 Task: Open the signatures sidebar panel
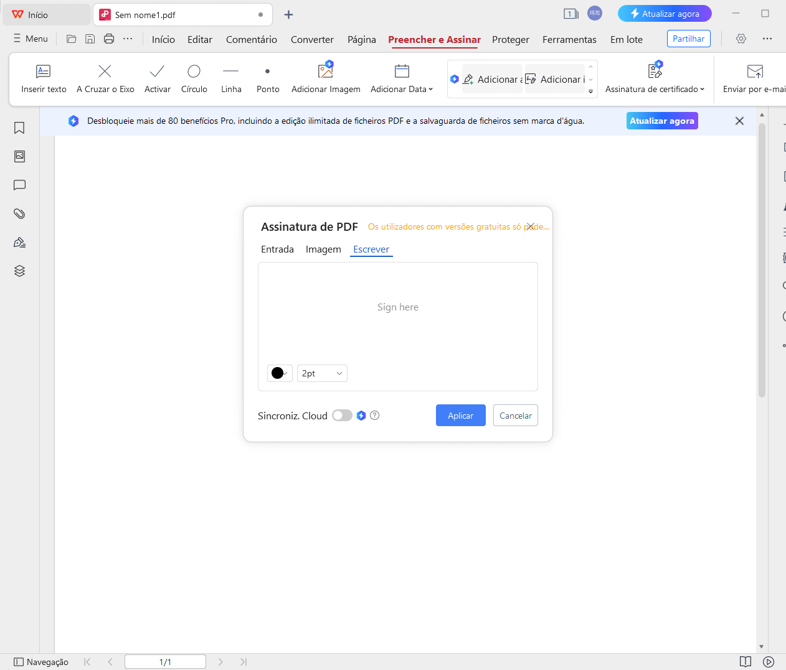(19, 242)
